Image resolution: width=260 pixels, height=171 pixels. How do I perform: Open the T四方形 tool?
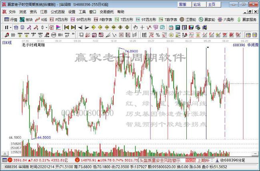coord(124,20)
